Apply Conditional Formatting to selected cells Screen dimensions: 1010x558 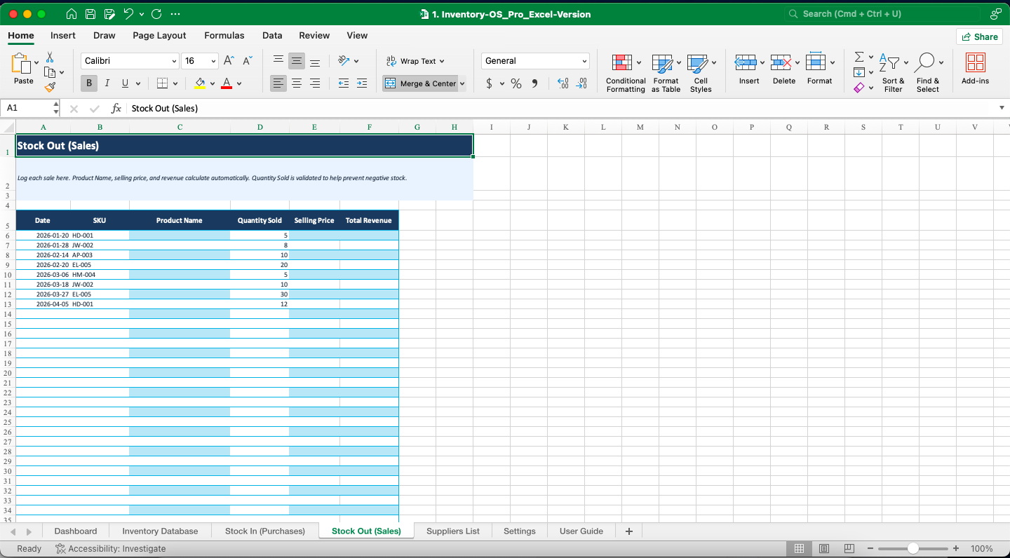pyautogui.click(x=625, y=70)
